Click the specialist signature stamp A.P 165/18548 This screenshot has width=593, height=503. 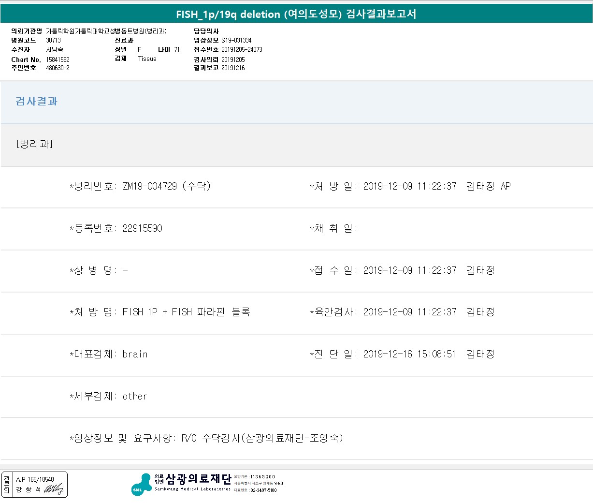pyautogui.click(x=35, y=485)
